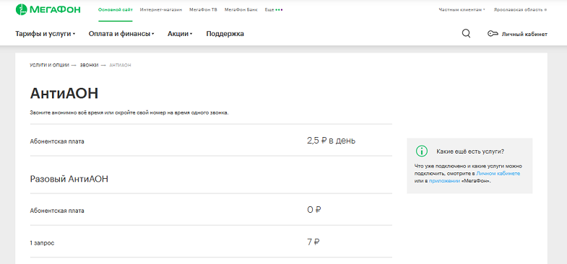Click the АнтиАОН page heading
Screen dimensions: 567x264
click(x=64, y=94)
